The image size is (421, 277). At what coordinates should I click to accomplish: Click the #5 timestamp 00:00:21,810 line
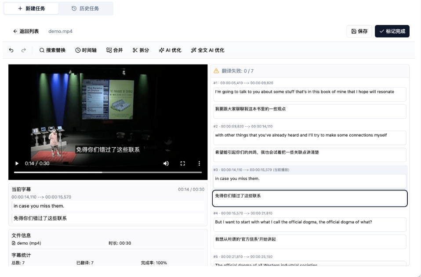243,257
